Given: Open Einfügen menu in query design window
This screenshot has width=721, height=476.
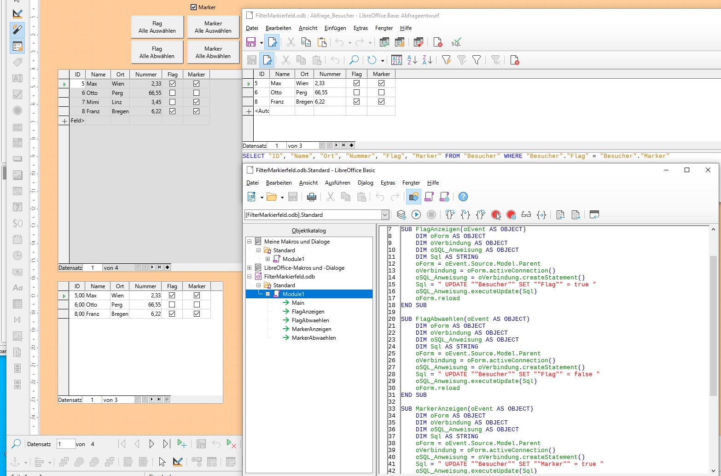Looking at the screenshot, I should point(334,28).
